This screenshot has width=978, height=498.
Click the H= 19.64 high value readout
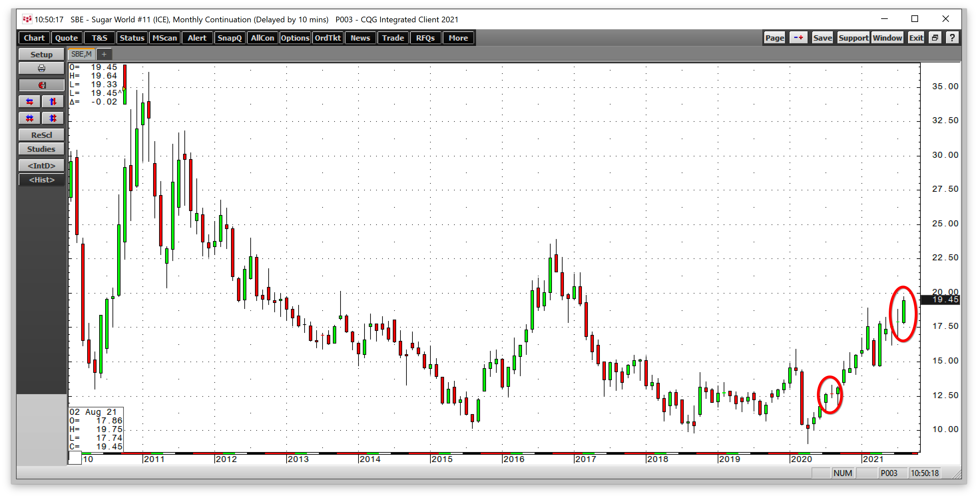pyautogui.click(x=94, y=76)
